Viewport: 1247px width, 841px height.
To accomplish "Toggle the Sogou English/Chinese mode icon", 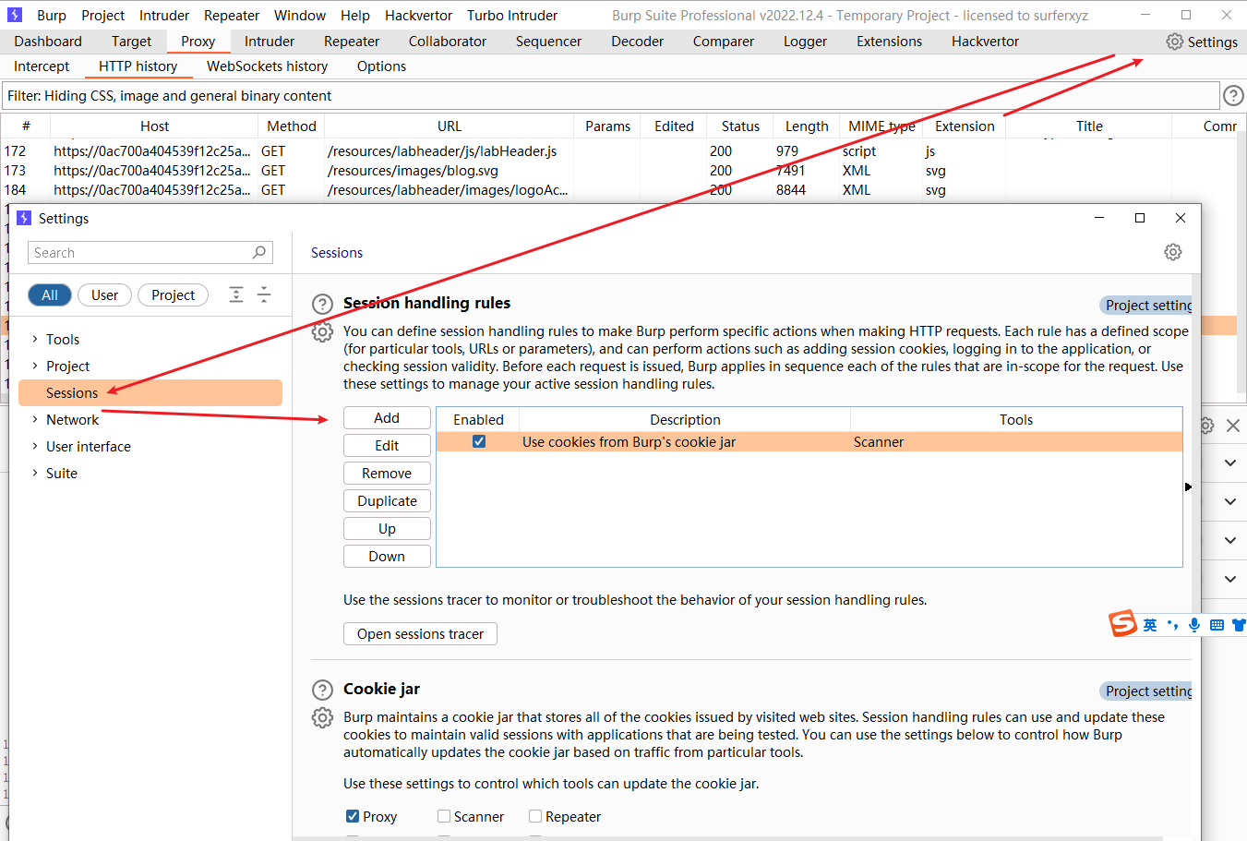I will [x=1150, y=625].
